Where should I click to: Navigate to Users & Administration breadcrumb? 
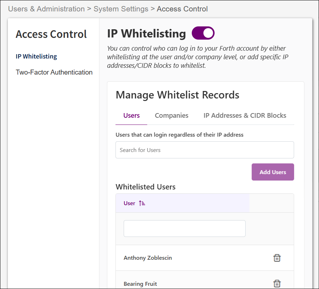46,9
